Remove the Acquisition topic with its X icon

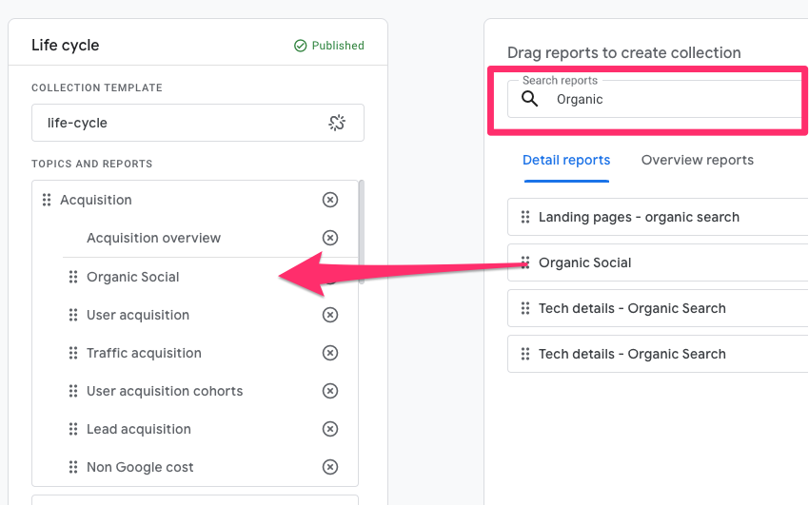coord(330,200)
